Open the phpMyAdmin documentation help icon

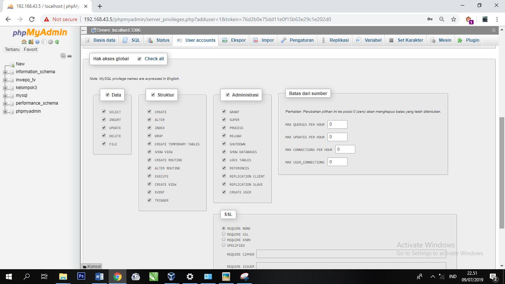(x=37, y=42)
